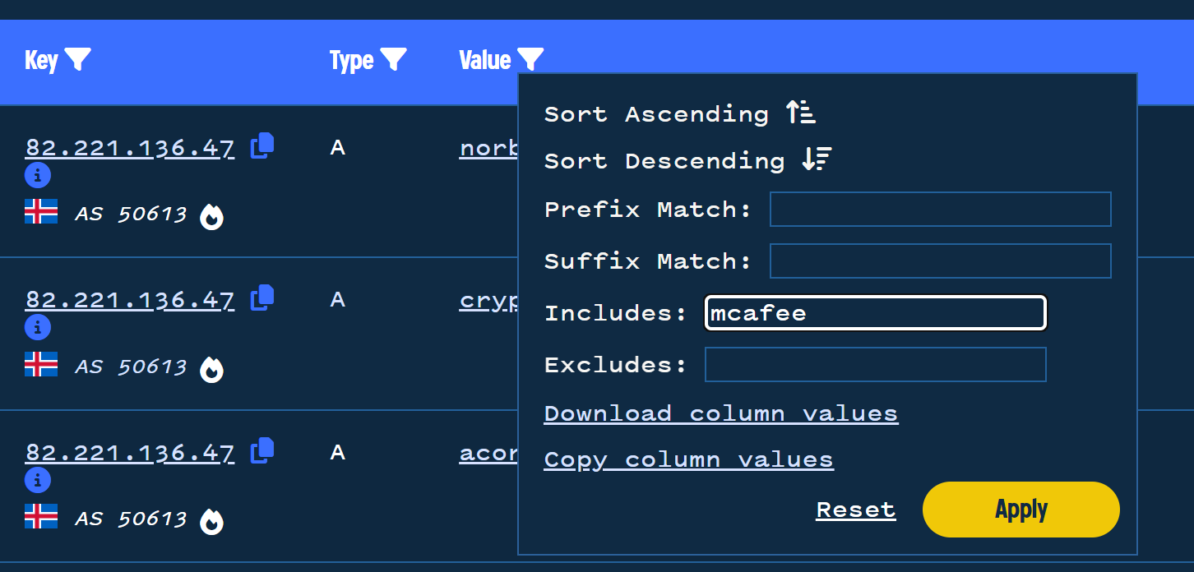Click type A cell in cryp row

[x=337, y=300]
